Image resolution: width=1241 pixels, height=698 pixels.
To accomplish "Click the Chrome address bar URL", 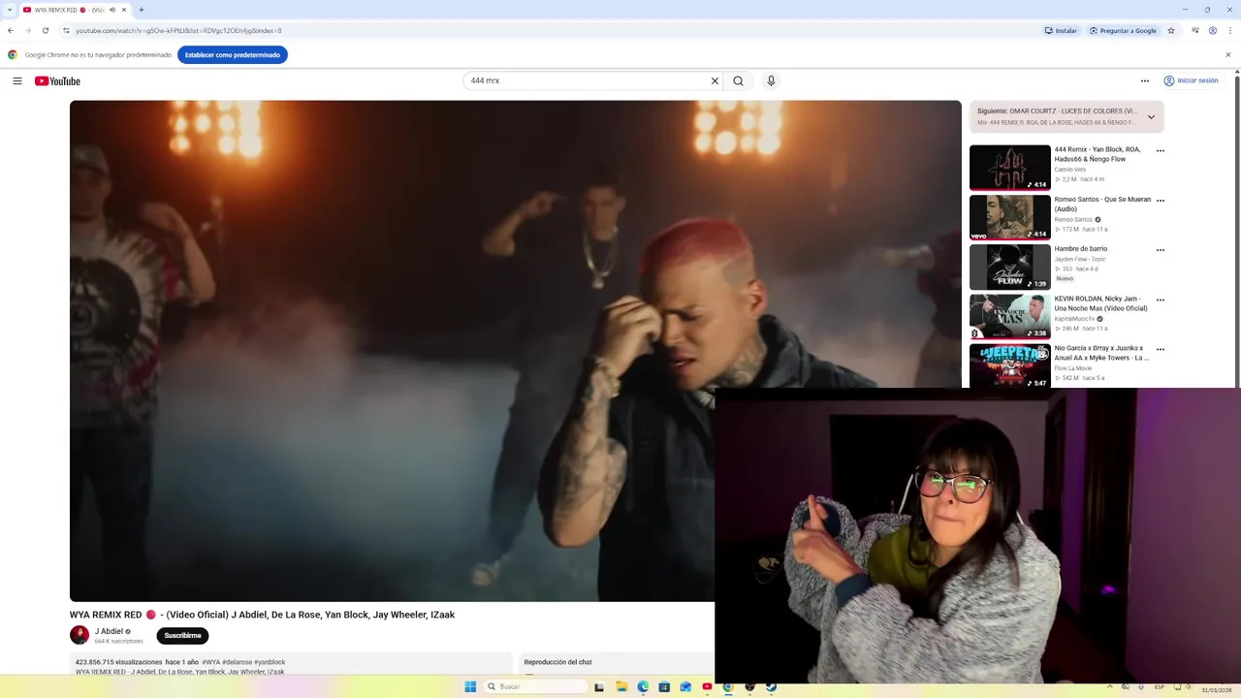I will point(178,30).
